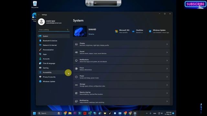This screenshot has height=116, width=207.
Task: Open Apps settings
Action: click(54, 54)
